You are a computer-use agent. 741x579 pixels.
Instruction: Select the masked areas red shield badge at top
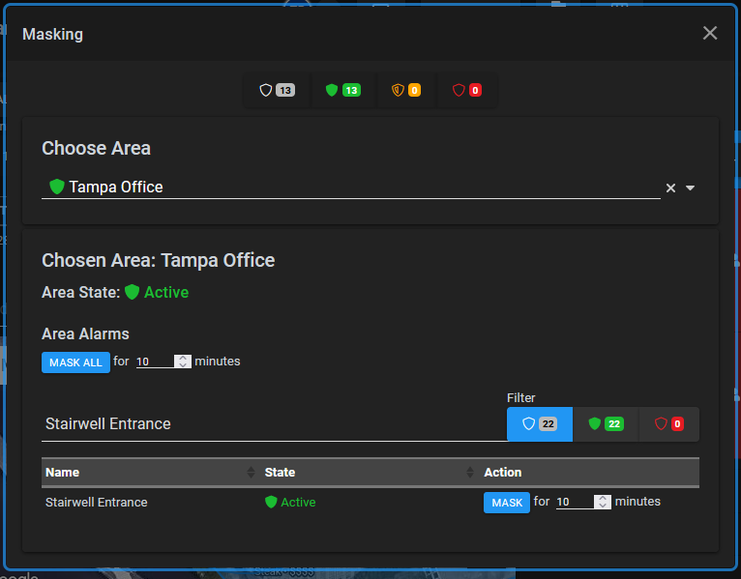(x=467, y=90)
